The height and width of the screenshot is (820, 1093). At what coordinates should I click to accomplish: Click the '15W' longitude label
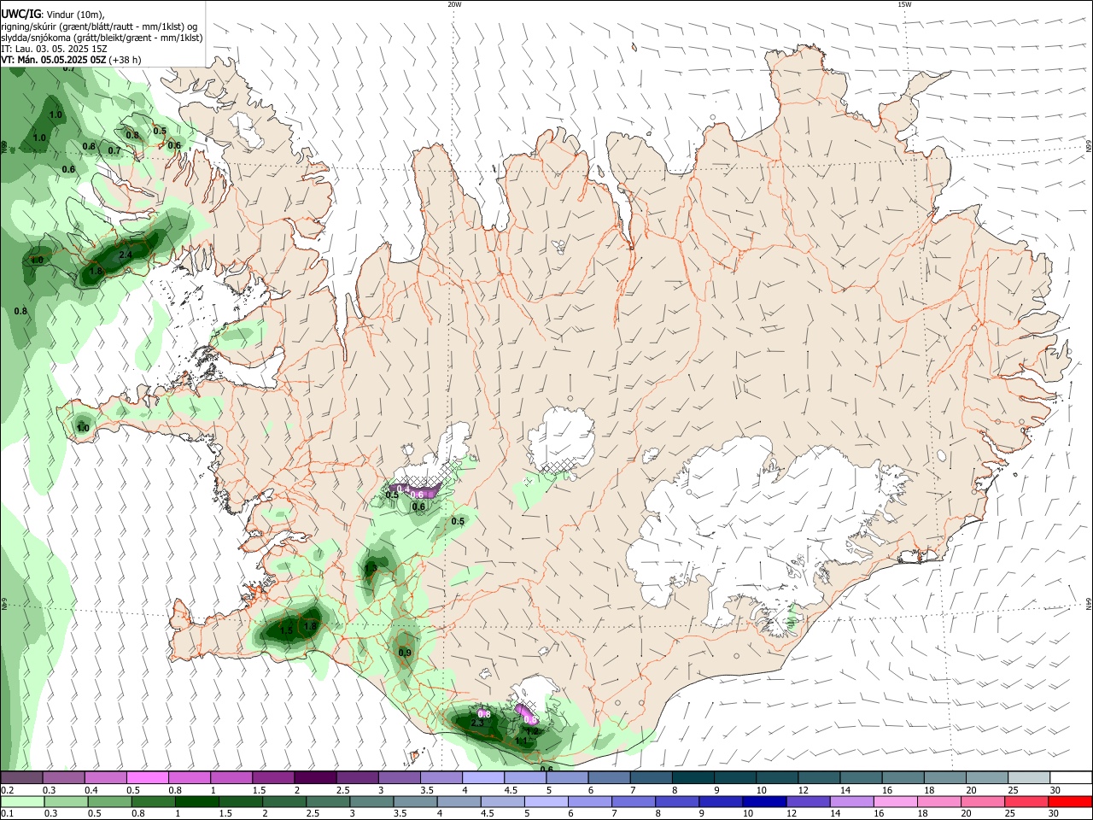[903, 4]
